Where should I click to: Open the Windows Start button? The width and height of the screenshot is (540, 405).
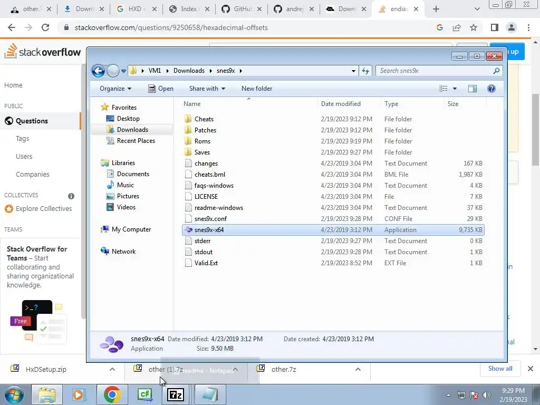pyautogui.click(x=14, y=394)
